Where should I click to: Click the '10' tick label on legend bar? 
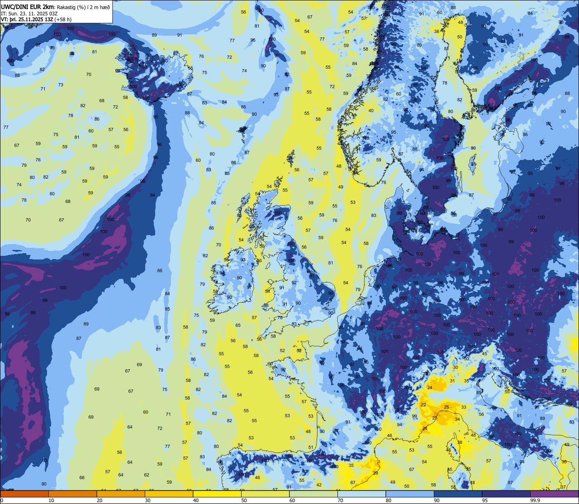52,500
